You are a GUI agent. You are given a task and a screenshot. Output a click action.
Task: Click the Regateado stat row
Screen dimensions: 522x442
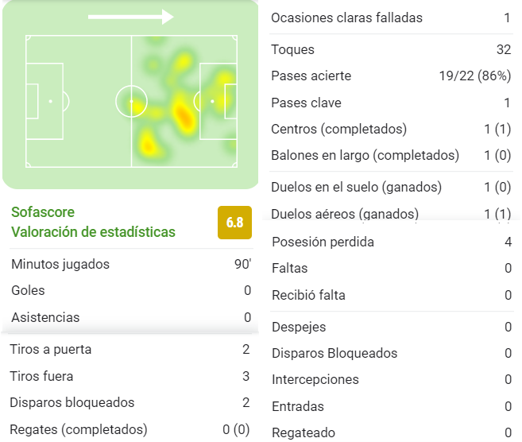coord(392,432)
